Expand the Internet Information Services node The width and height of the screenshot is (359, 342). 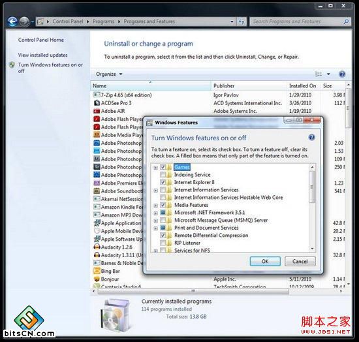156,190
